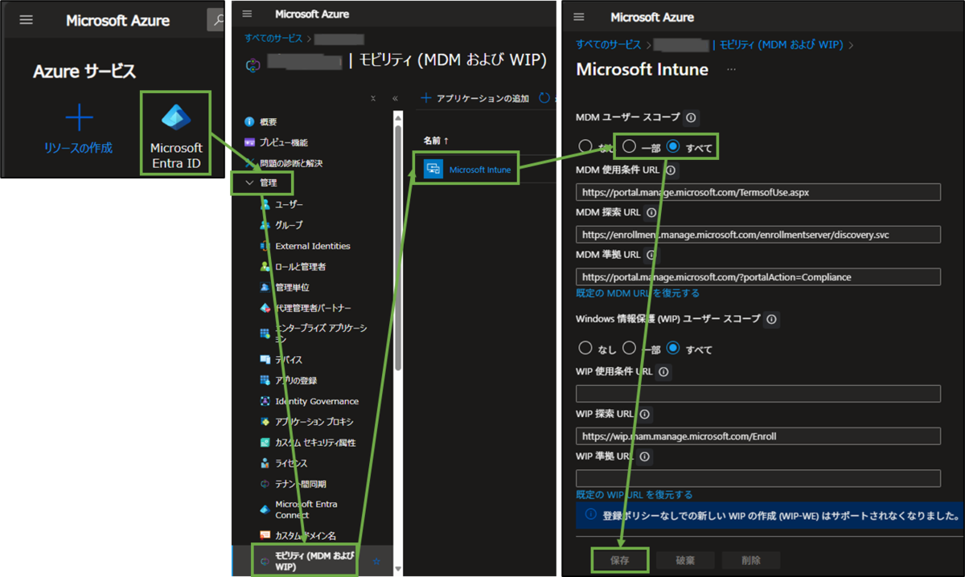Show info for MDM 使用条件 URL
The height and width of the screenshot is (577, 965).
(671, 170)
